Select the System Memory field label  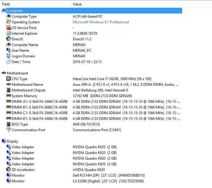(x=24, y=96)
